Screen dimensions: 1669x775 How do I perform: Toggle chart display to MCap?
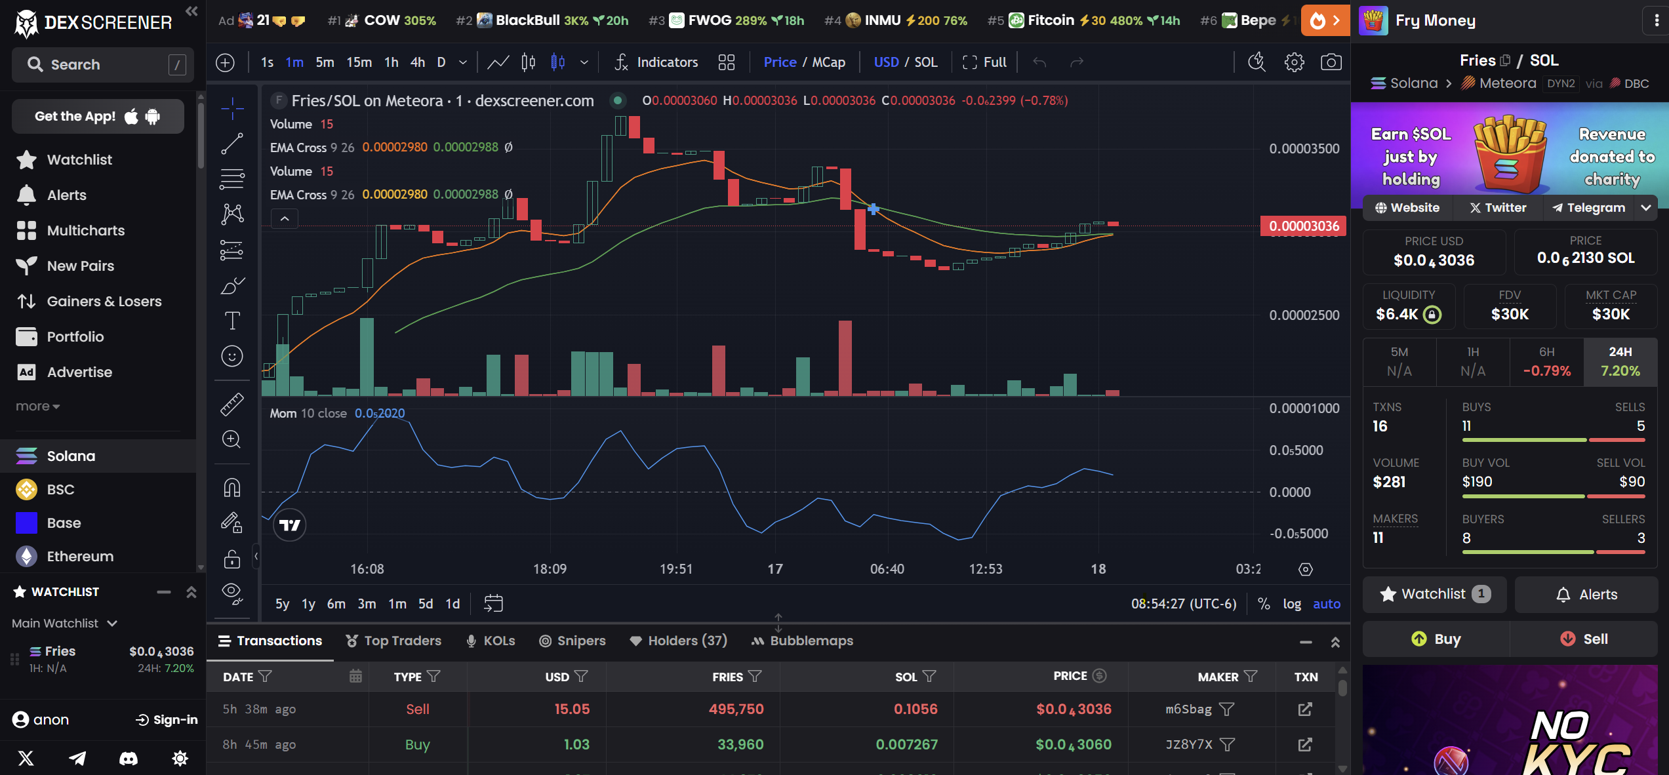coord(828,62)
